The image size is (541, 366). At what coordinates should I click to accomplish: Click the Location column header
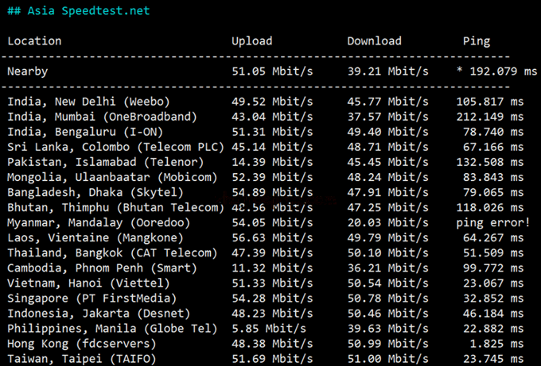pyautogui.click(x=34, y=41)
